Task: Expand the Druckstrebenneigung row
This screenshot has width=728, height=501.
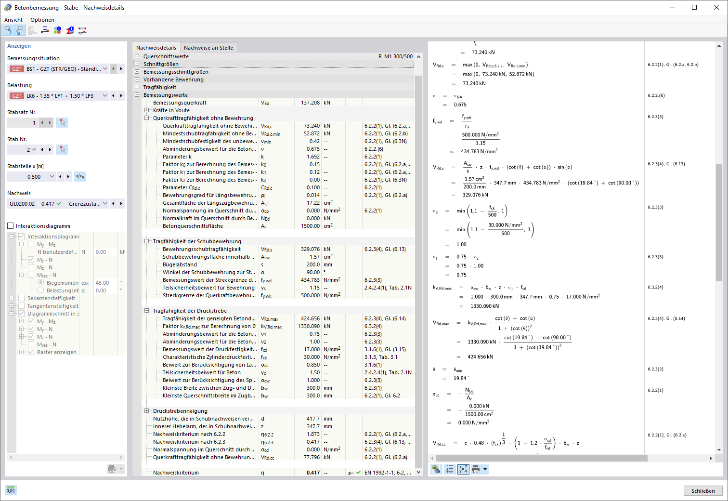Action: [x=147, y=411]
